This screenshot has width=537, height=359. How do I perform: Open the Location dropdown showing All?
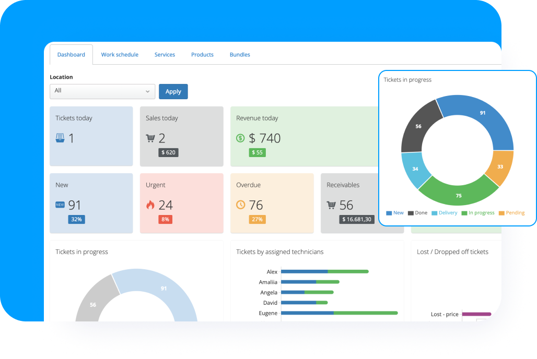point(102,91)
